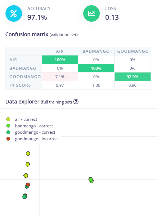Image resolution: width=158 pixels, height=218 pixels.
Task: Click the 0.97 F1 score cell
Action: 60,85
